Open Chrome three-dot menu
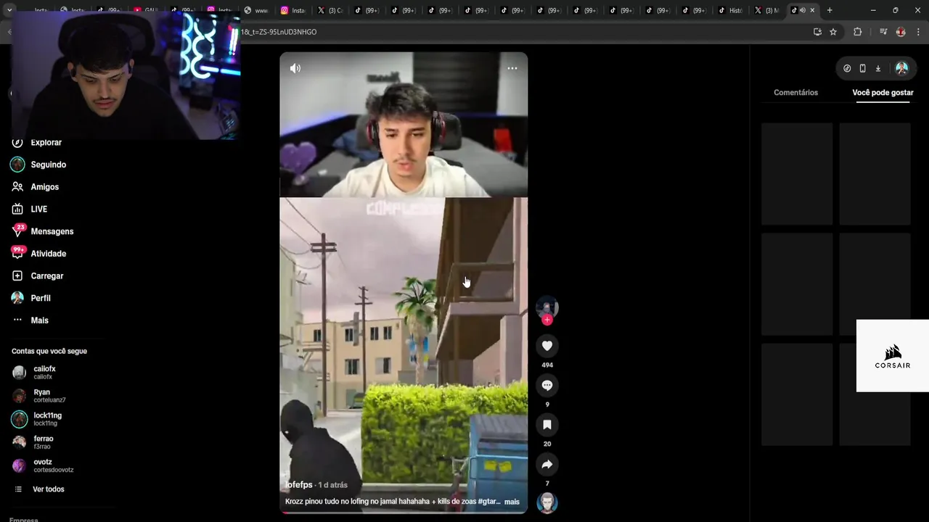 point(918,32)
